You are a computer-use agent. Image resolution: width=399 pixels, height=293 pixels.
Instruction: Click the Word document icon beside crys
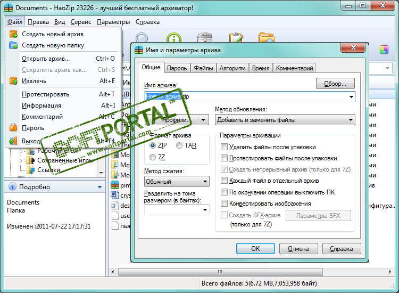click(x=115, y=195)
